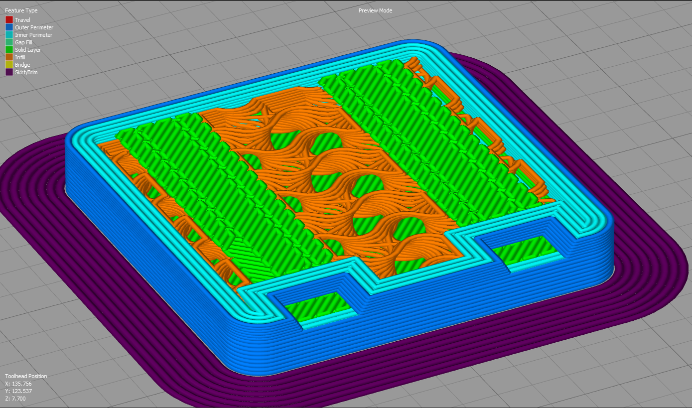Select the Y: 123.537 coordinate readout
Viewport: 692px width, 408px height.
pyautogui.click(x=18, y=391)
